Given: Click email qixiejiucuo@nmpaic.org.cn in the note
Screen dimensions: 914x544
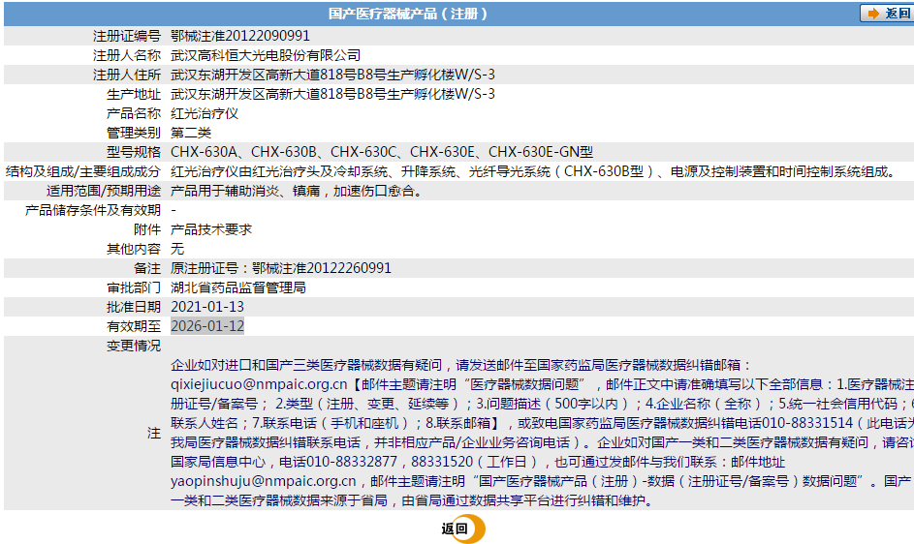Looking at the screenshot, I should (x=259, y=384).
